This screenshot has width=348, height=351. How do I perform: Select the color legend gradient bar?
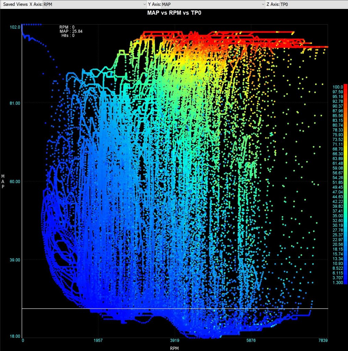tap(346, 185)
